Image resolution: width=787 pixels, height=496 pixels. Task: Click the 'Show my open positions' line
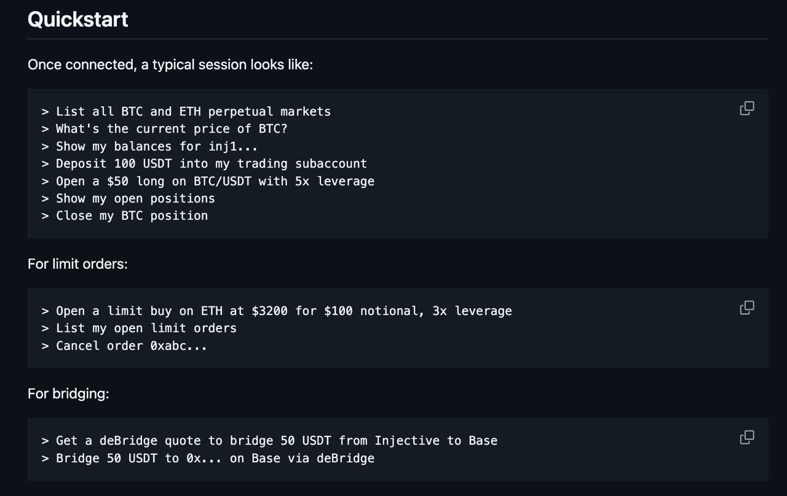pyautogui.click(x=135, y=199)
